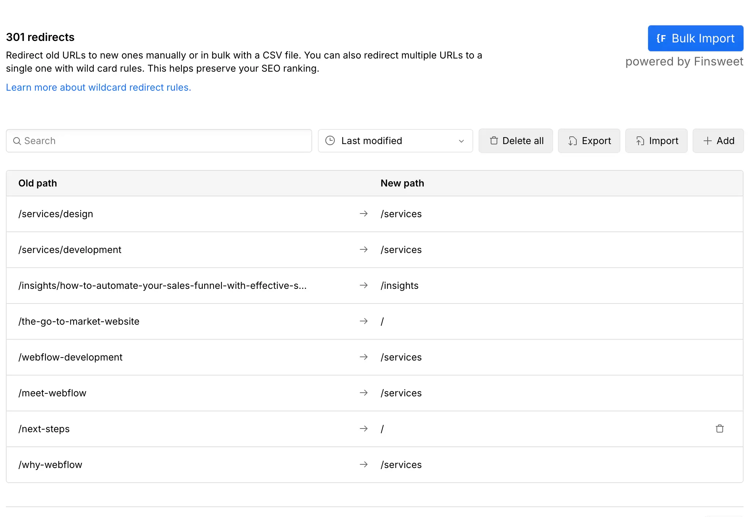Click Delete all redirects button

point(516,141)
